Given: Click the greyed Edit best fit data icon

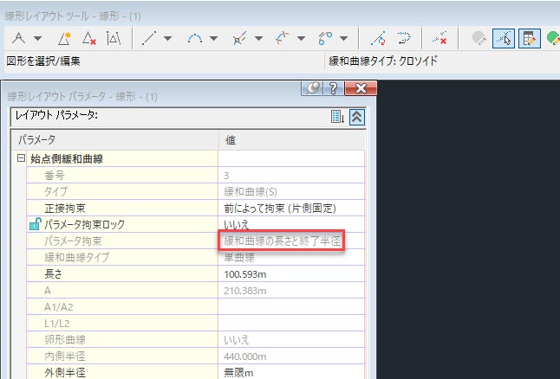Looking at the screenshot, I should (479, 38).
